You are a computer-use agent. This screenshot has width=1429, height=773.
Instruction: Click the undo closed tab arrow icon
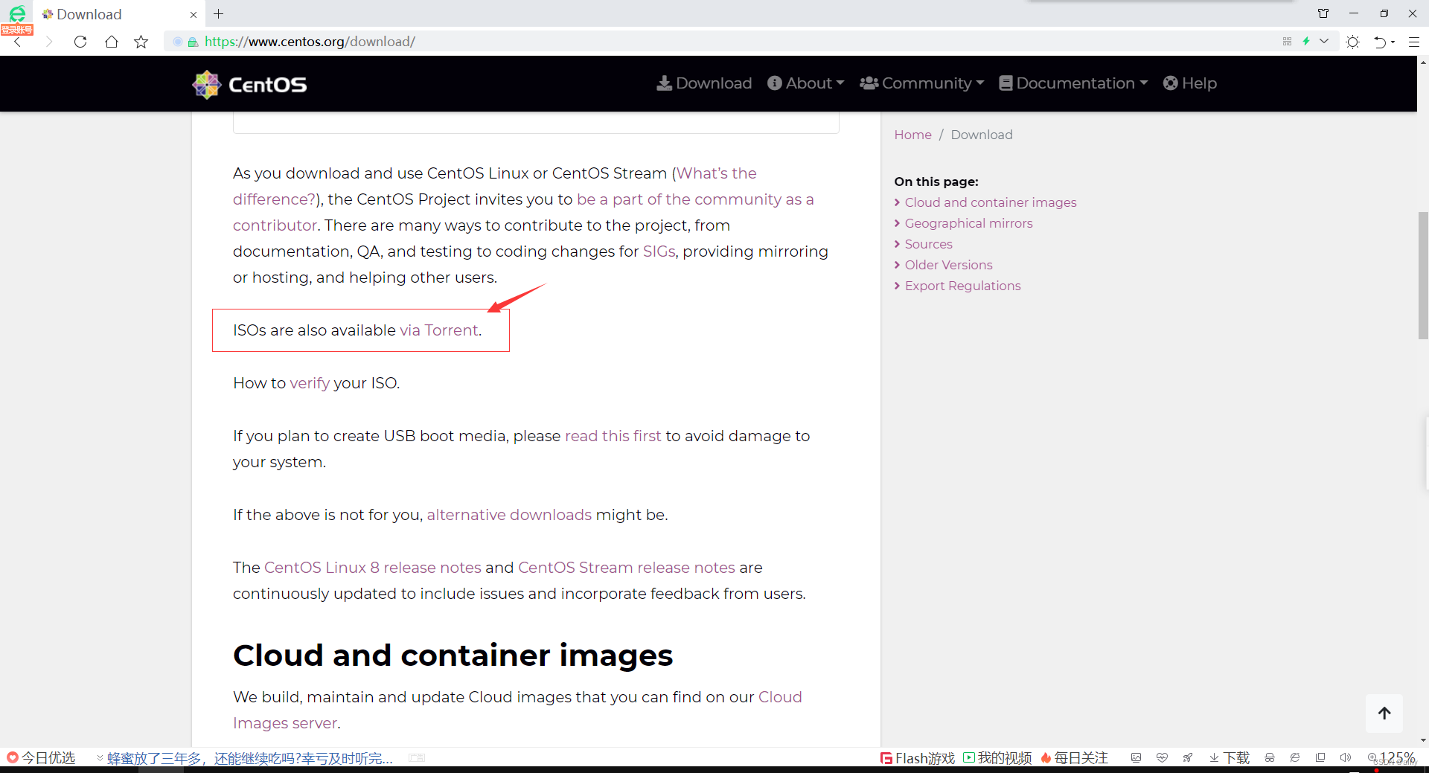click(x=1380, y=42)
